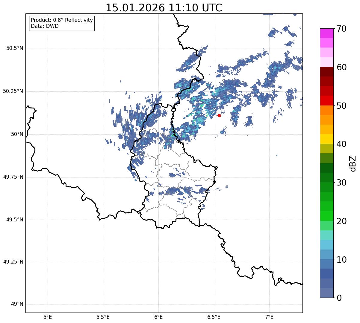The width and height of the screenshot is (360, 323).
Task: Click the title "15.01.2026 11:10 UTC"
Action: coord(164,8)
